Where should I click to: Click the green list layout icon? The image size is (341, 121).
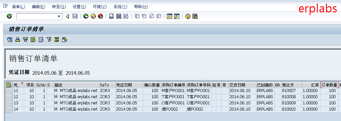tap(33, 39)
